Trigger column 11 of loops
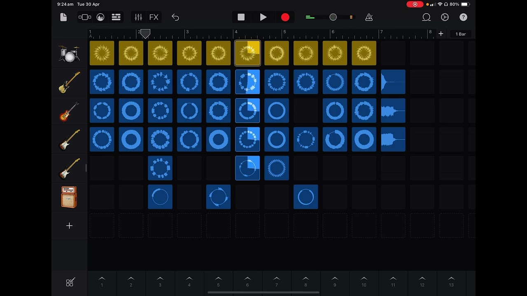This screenshot has width=527, height=296. coord(393,281)
